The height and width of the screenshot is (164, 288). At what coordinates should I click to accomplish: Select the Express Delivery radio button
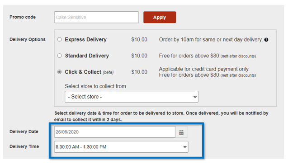tap(60, 39)
